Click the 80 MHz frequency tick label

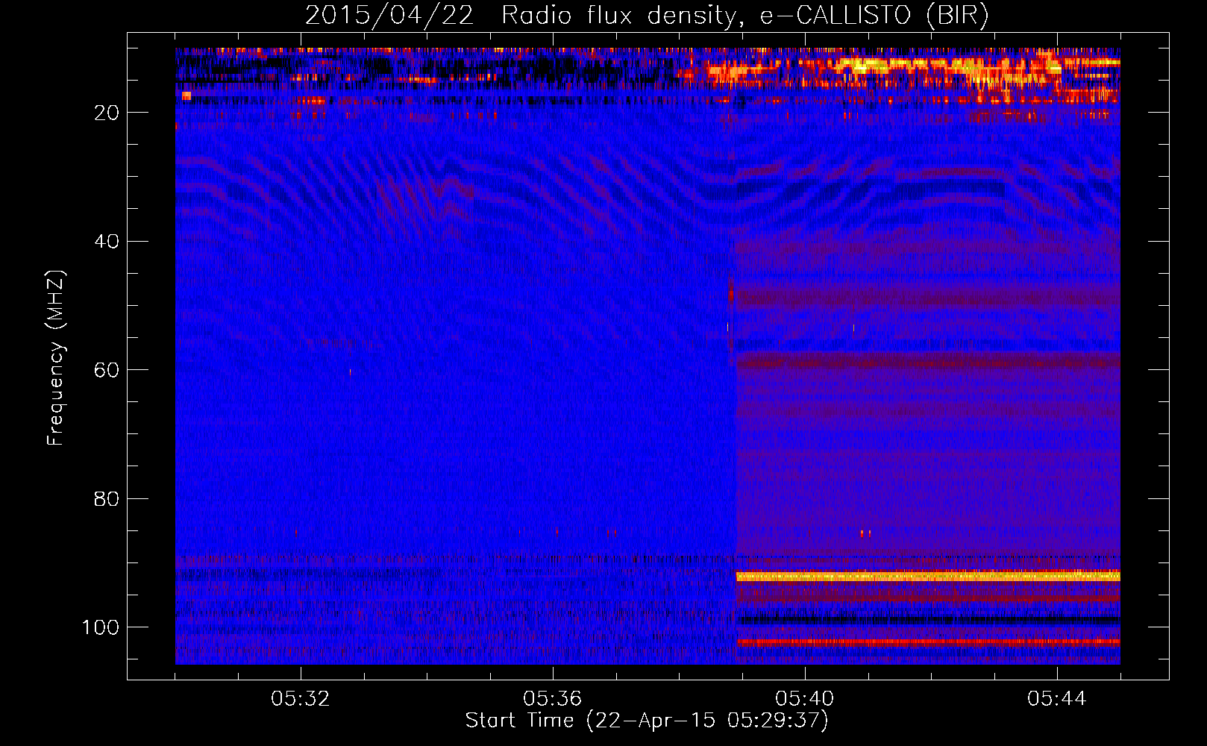107,498
